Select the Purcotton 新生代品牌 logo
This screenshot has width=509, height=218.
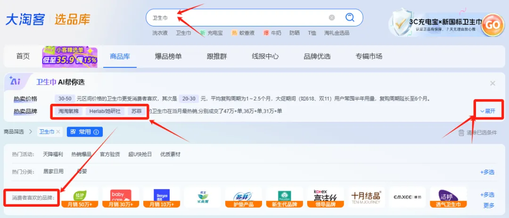(284, 197)
